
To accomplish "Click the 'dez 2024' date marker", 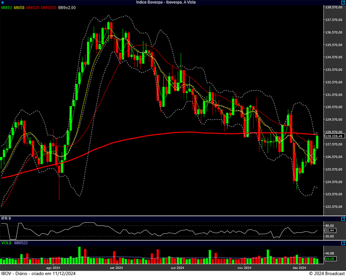I will pyautogui.click(x=299, y=268).
